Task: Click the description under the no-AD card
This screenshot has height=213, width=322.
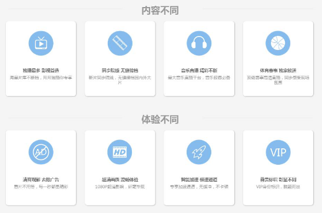Action: coord(41,187)
